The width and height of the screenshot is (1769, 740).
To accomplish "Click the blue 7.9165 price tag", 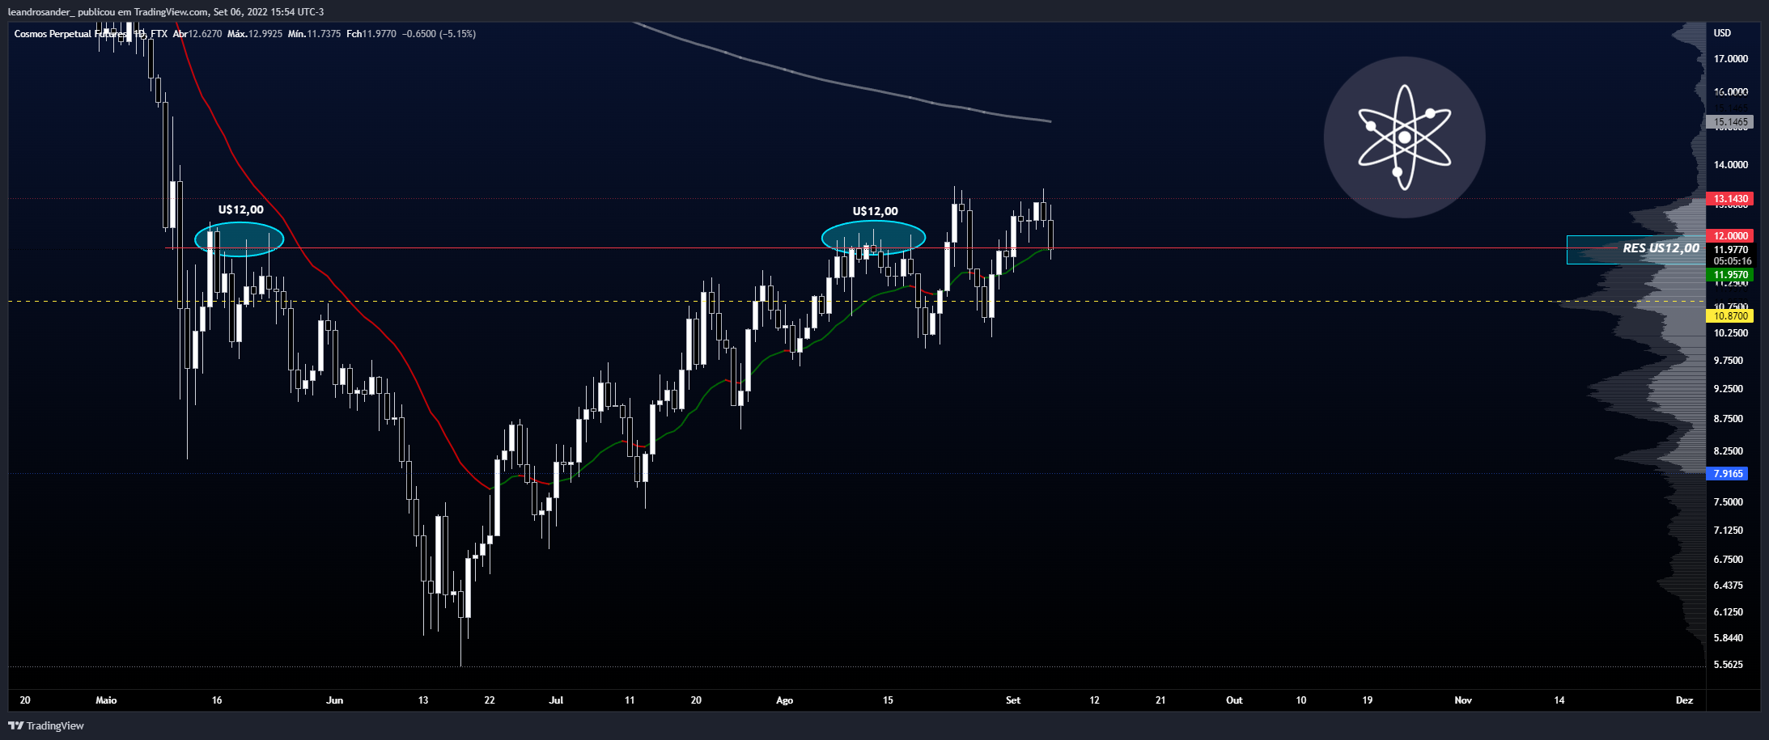I will pyautogui.click(x=1727, y=474).
